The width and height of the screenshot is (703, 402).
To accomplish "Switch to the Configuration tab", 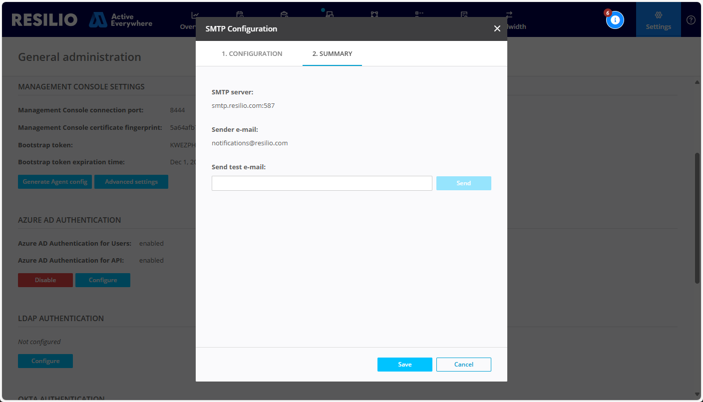I will [252, 53].
